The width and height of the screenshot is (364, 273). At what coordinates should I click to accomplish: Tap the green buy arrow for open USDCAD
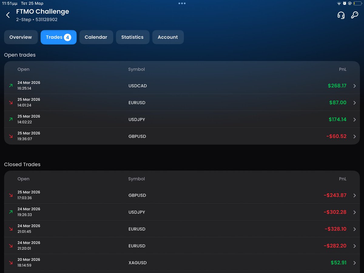coord(11,86)
